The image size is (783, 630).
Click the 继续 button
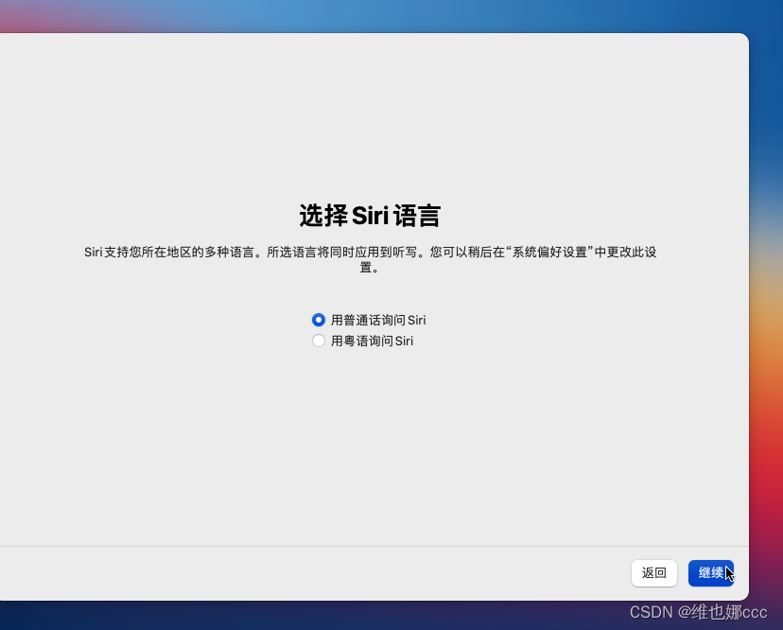point(710,573)
